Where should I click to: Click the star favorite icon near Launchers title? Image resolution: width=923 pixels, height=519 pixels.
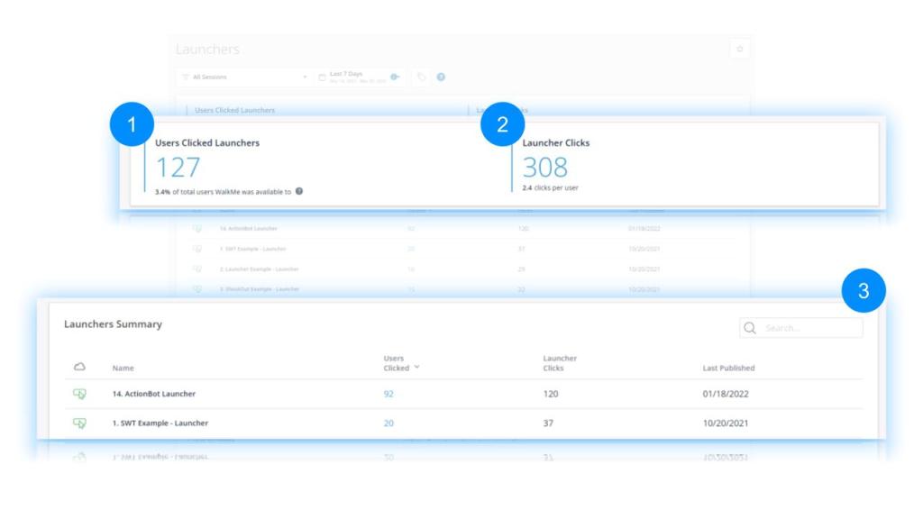click(739, 50)
